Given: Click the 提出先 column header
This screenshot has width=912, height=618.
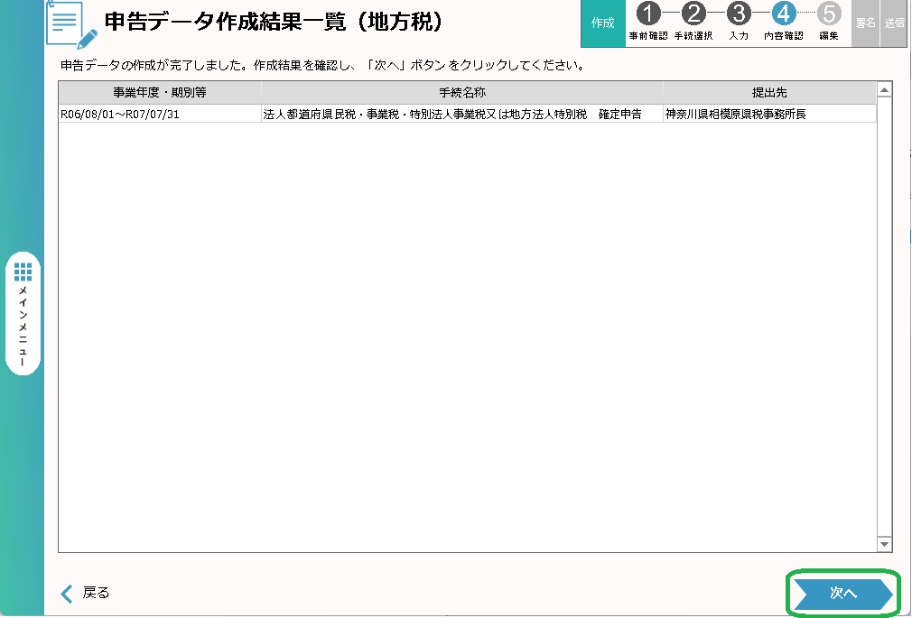Looking at the screenshot, I should (x=769, y=93).
